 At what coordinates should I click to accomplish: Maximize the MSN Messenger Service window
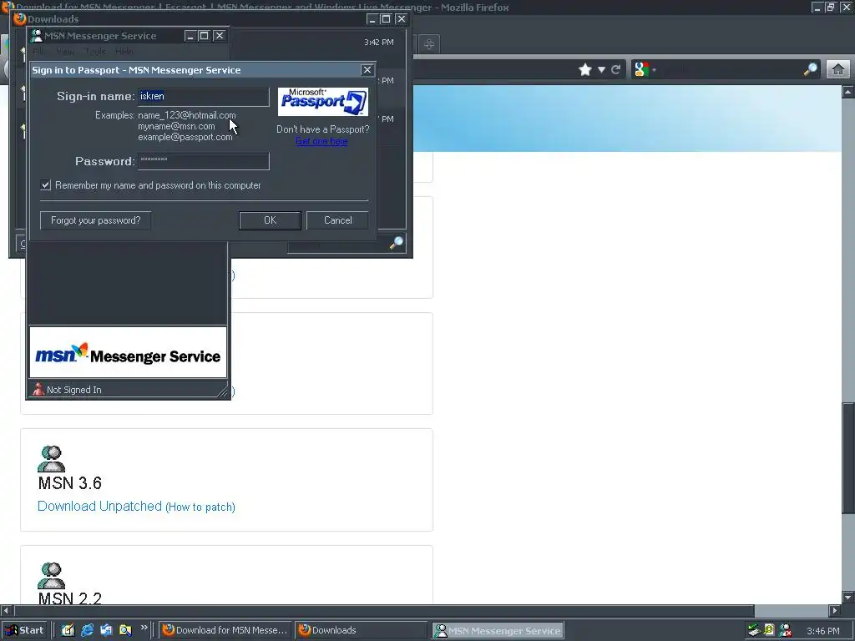pos(204,36)
